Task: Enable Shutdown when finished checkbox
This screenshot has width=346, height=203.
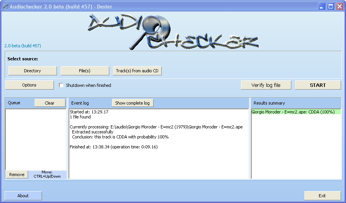Action: coord(61,85)
